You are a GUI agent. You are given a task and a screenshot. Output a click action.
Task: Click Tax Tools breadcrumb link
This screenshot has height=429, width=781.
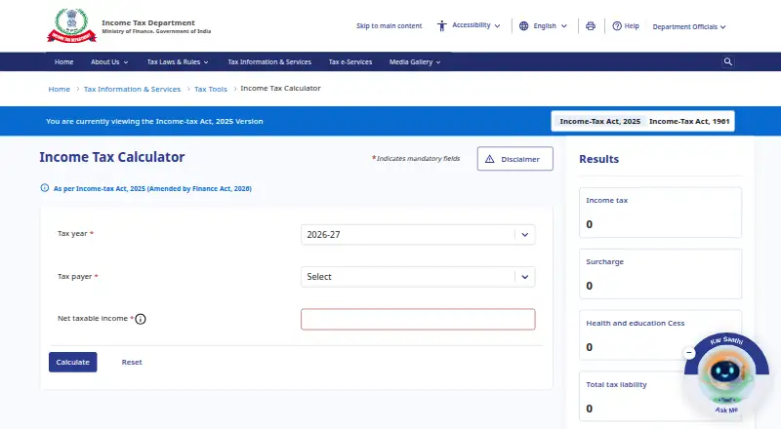tap(211, 89)
